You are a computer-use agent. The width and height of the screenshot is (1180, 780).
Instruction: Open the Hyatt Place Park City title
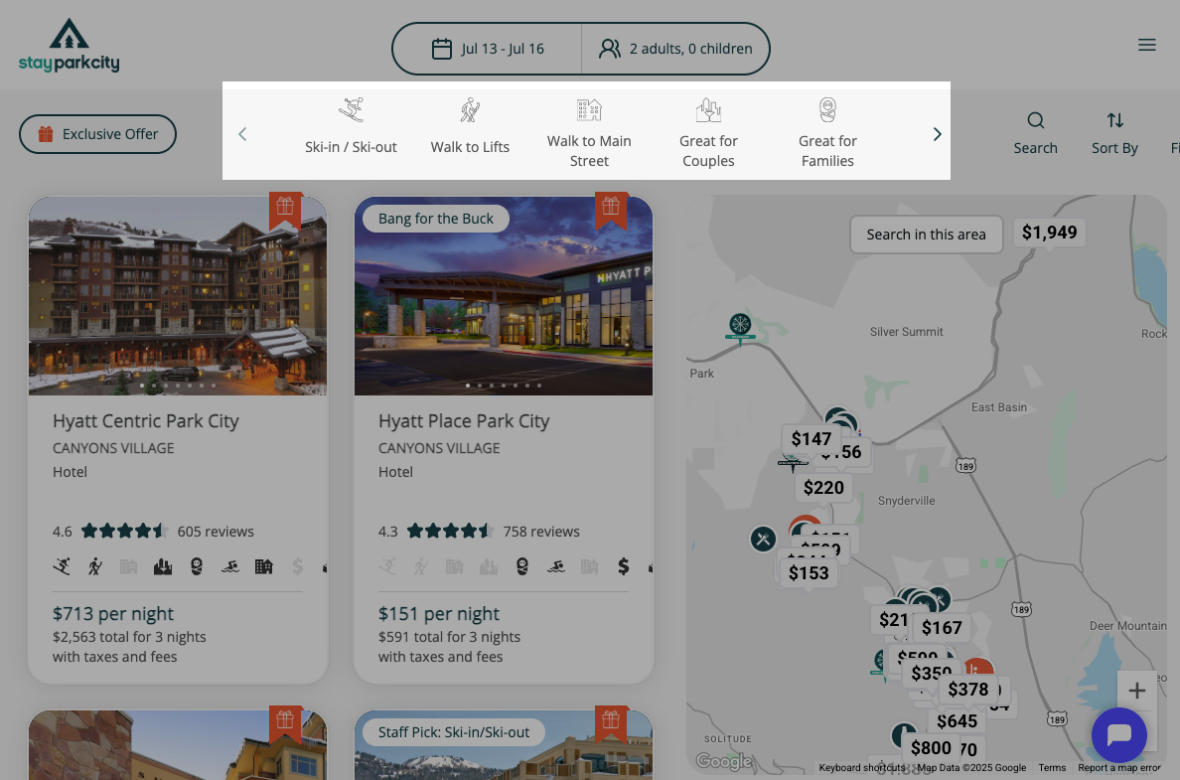point(464,421)
